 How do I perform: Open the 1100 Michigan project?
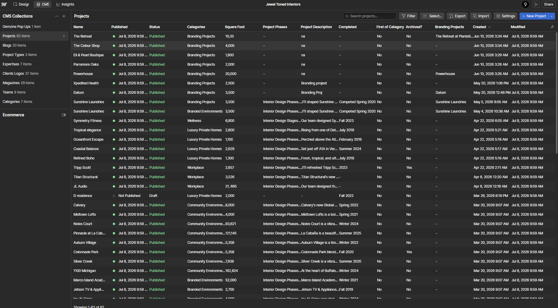click(85, 271)
